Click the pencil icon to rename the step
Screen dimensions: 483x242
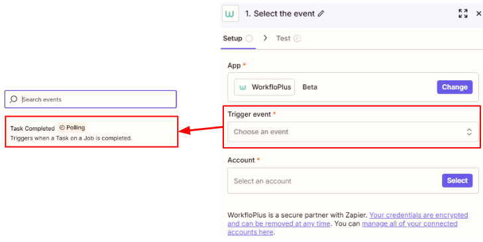point(321,13)
